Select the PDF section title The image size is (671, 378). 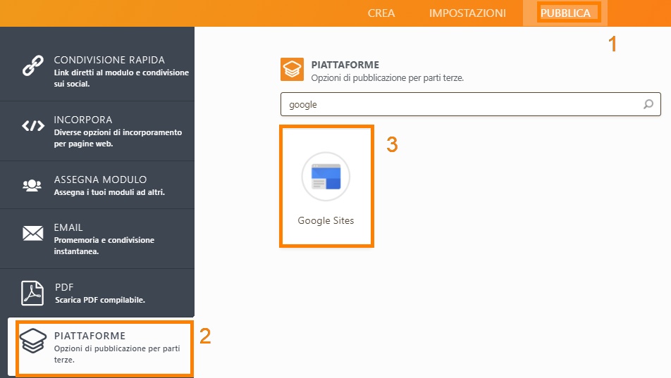(x=64, y=287)
